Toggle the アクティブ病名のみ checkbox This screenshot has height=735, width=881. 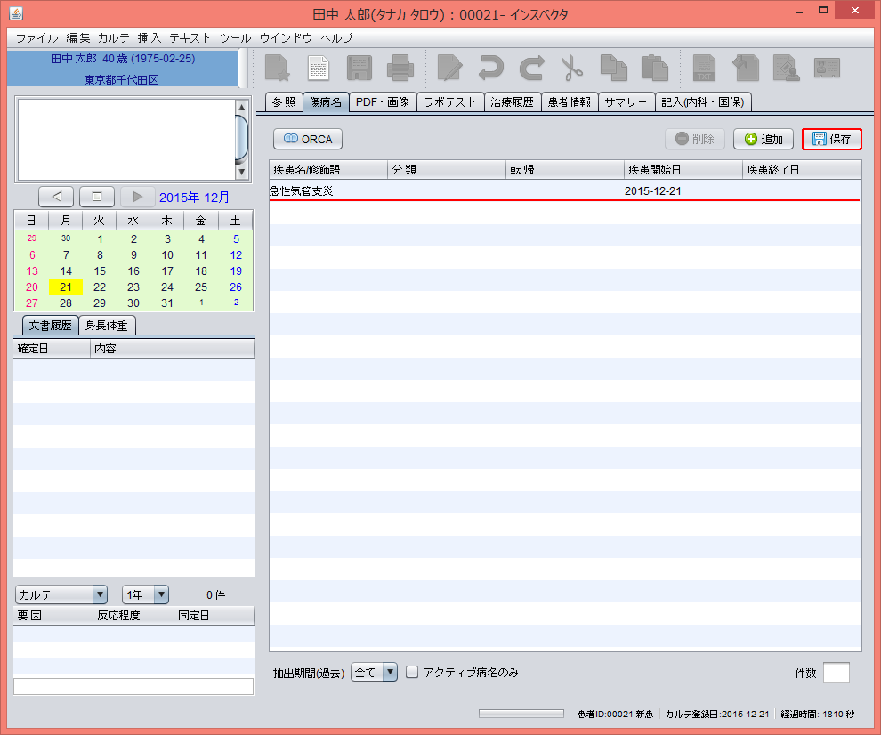412,673
